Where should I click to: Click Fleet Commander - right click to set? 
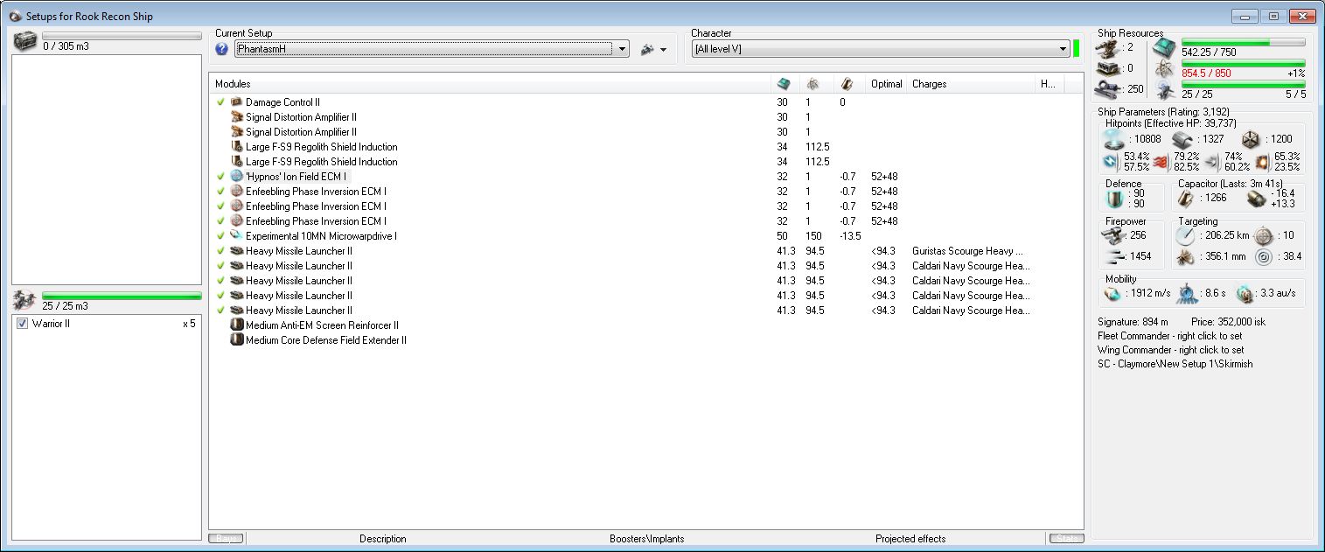[1170, 336]
